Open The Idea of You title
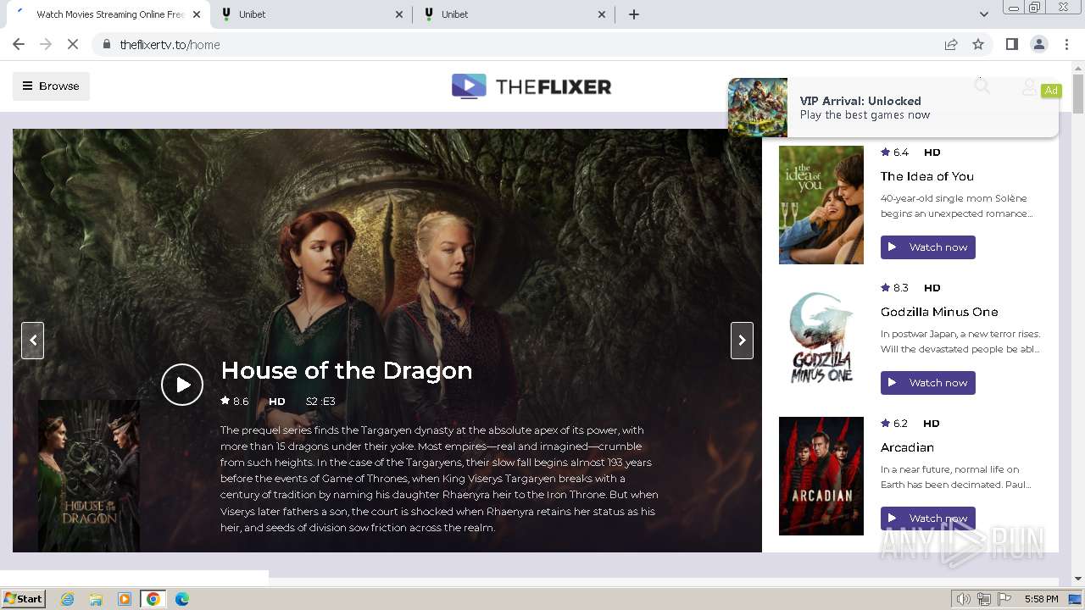1085x610 pixels. pos(927,176)
